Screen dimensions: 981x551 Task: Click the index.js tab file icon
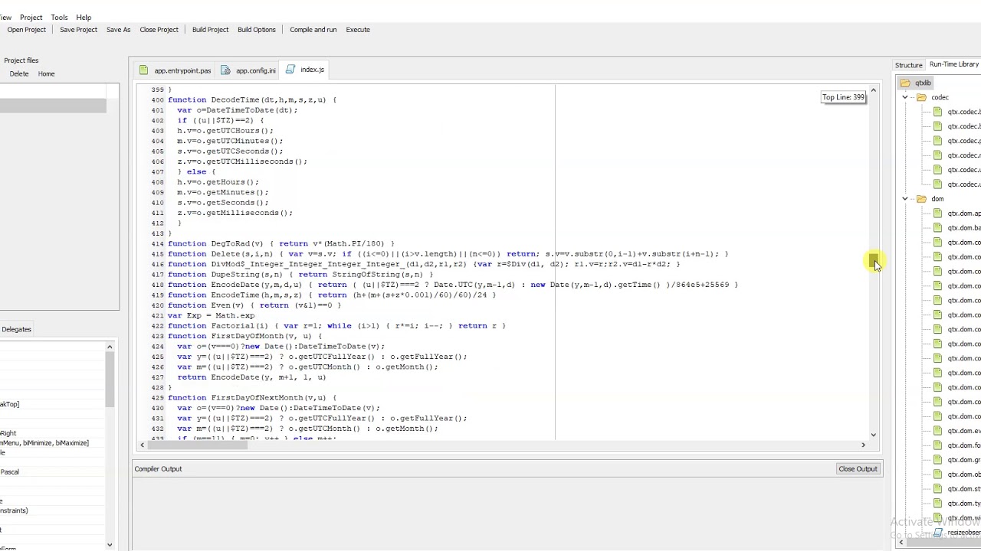290,70
